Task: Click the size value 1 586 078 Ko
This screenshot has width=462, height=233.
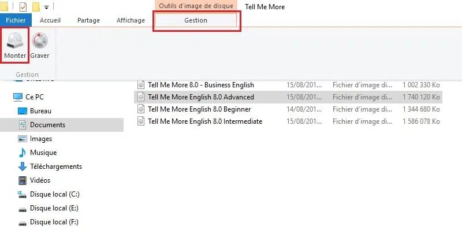Action: pos(422,121)
